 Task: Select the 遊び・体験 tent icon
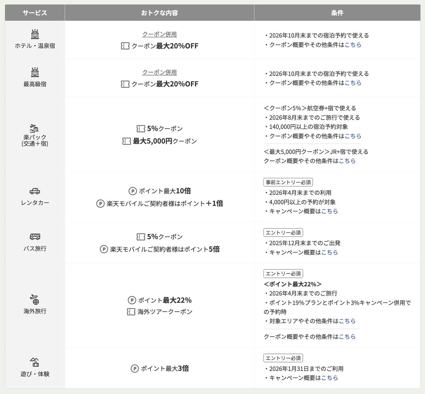click(x=34, y=361)
